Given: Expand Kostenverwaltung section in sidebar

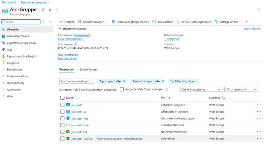Looking at the screenshot, I should (x=4, y=76).
